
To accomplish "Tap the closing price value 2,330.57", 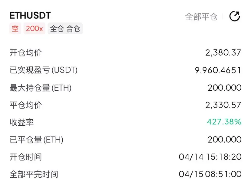I will click(x=223, y=105).
